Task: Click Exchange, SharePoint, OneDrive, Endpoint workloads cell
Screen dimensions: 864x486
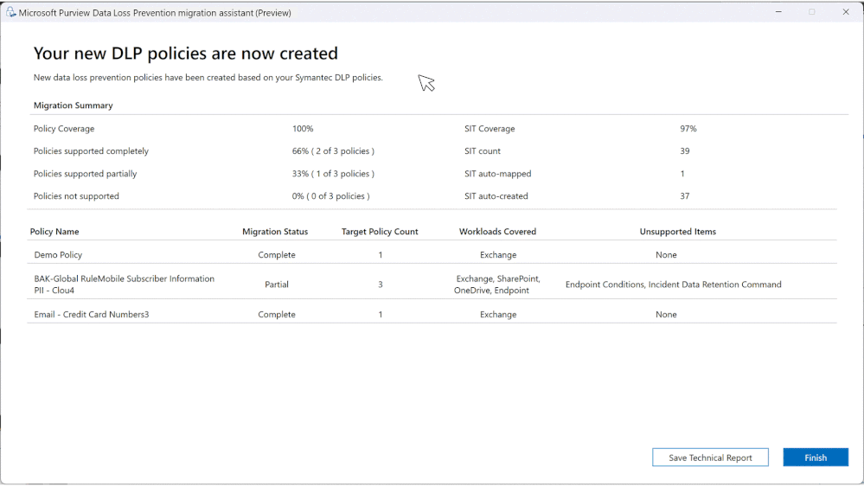Action: (497, 285)
